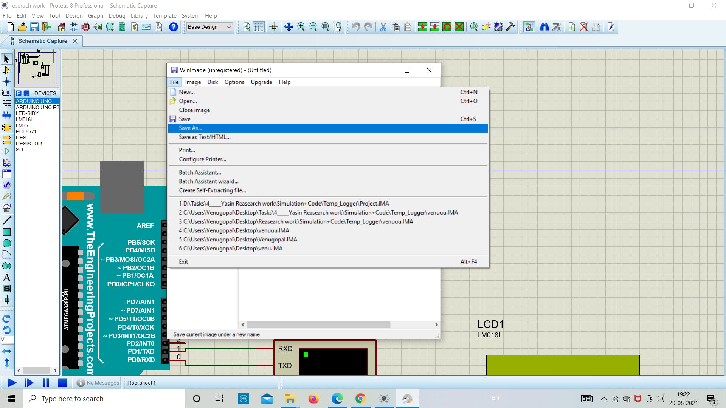
Task: Select RESISTOR in devices list
Action: [x=37, y=144]
